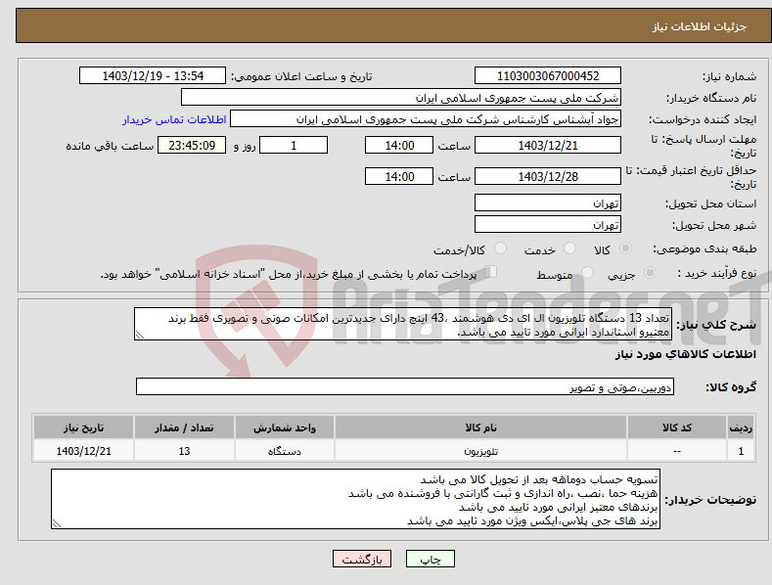Click the تلویزیون item name cell

481,451
